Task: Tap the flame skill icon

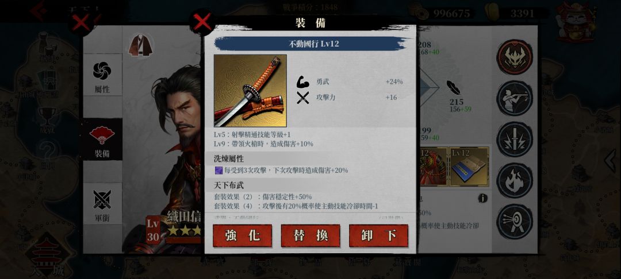Action: [x=515, y=181]
